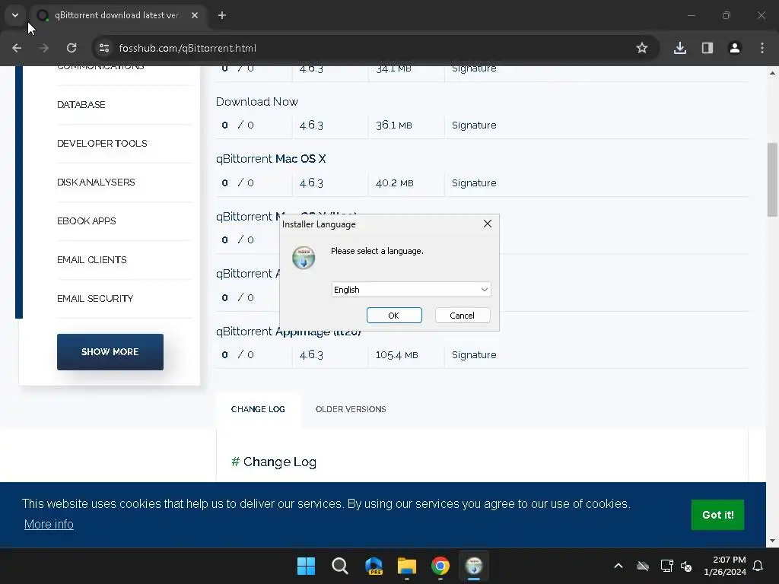The width and height of the screenshot is (779, 584).
Task: Click the scrollbar down arrow
Action: (772, 541)
